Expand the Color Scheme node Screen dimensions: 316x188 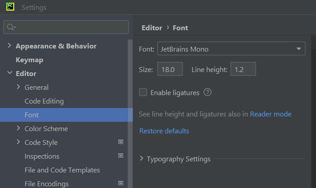pyautogui.click(x=18, y=128)
